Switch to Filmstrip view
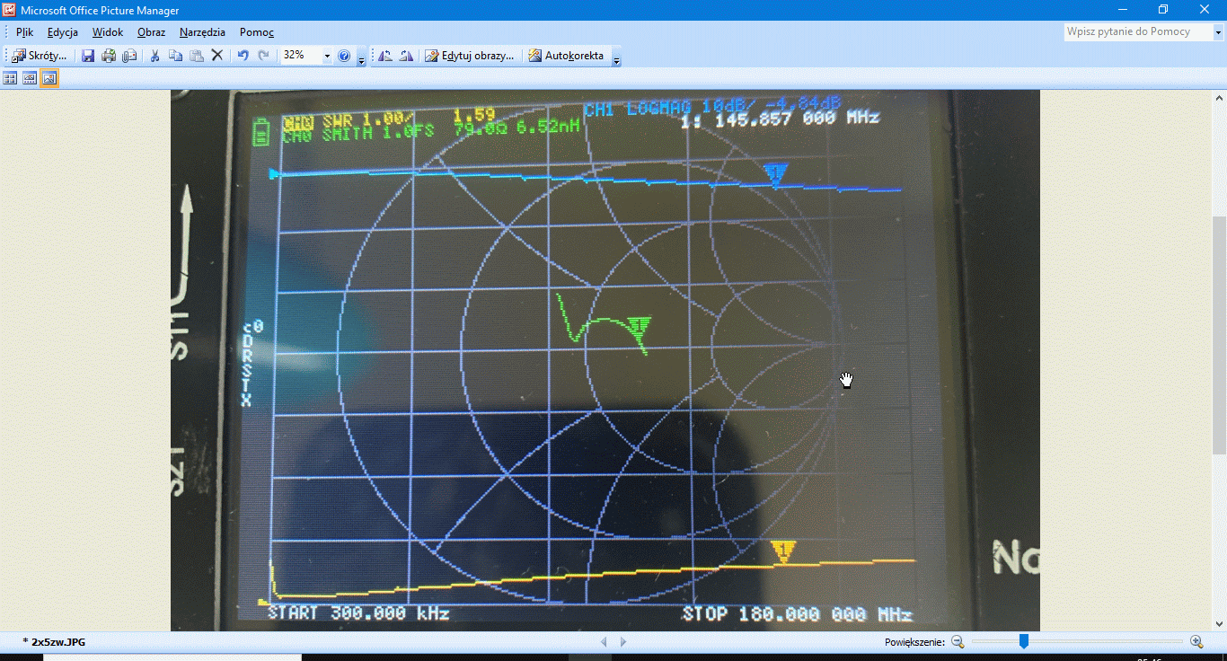The width and height of the screenshot is (1227, 661). tap(30, 78)
